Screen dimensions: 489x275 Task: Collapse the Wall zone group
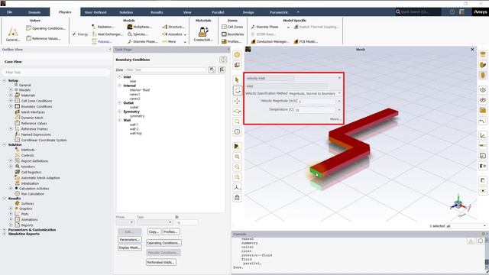(119, 120)
